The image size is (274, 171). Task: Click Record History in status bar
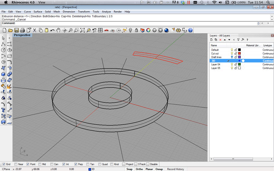coord(176,169)
